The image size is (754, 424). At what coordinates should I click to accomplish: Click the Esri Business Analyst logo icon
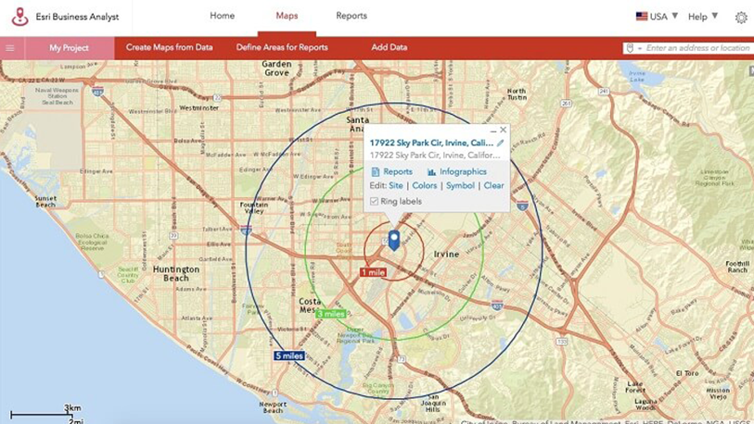(x=19, y=17)
